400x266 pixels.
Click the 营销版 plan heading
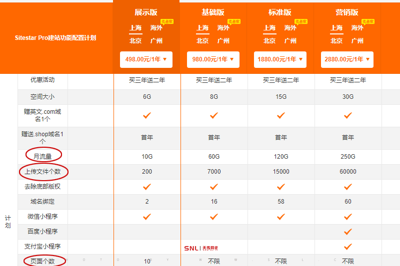pyautogui.click(x=347, y=12)
